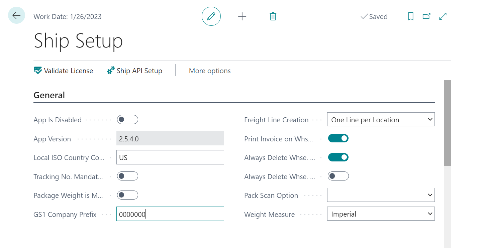Image resolution: width=483 pixels, height=248 pixels.
Task: Open the Weight Measure dropdown
Action: 381,214
